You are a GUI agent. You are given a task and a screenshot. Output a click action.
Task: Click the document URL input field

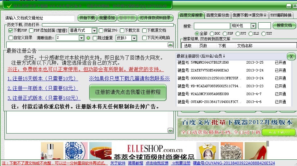(39, 18)
